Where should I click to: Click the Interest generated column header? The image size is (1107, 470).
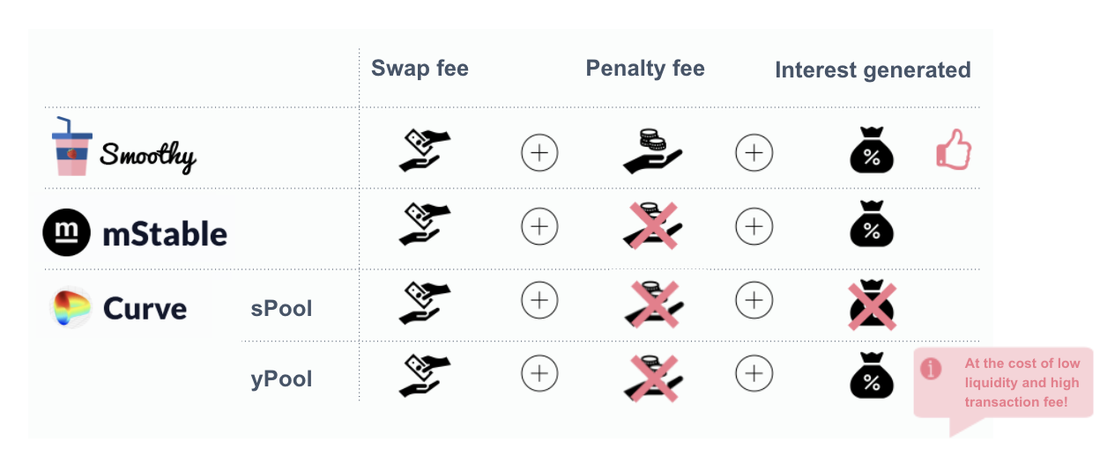(x=873, y=70)
